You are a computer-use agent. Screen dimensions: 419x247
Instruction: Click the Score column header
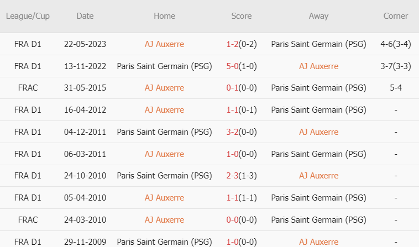pyautogui.click(x=242, y=16)
